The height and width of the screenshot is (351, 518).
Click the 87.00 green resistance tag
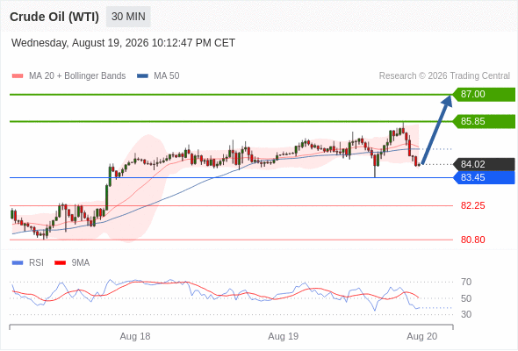coord(484,94)
